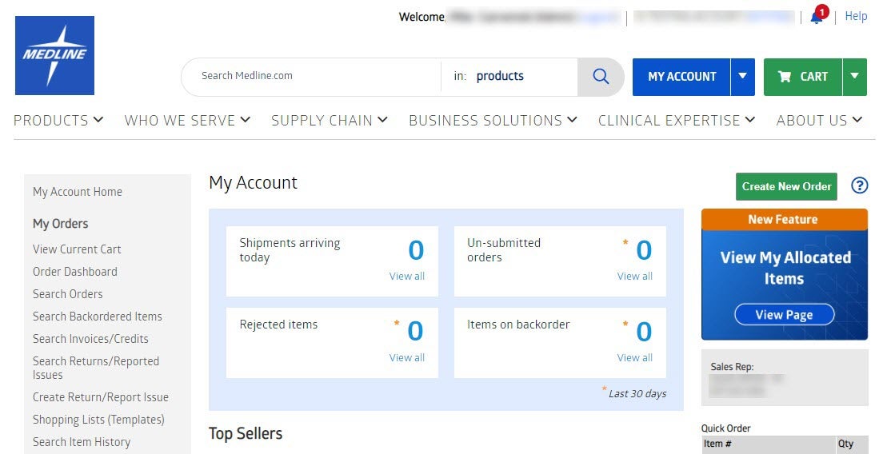The image size is (883, 454).
Task: View all items on backorder
Action: [634, 358]
